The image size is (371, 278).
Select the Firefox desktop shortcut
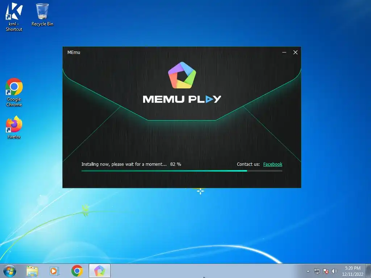(x=14, y=127)
